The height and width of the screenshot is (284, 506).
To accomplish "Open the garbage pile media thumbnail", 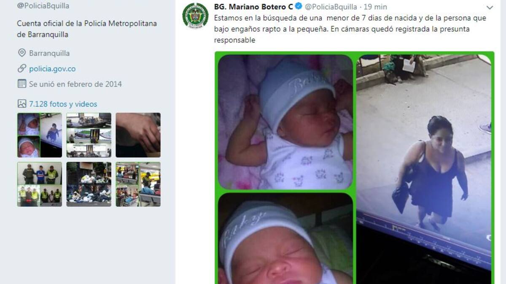I will click(89, 184).
